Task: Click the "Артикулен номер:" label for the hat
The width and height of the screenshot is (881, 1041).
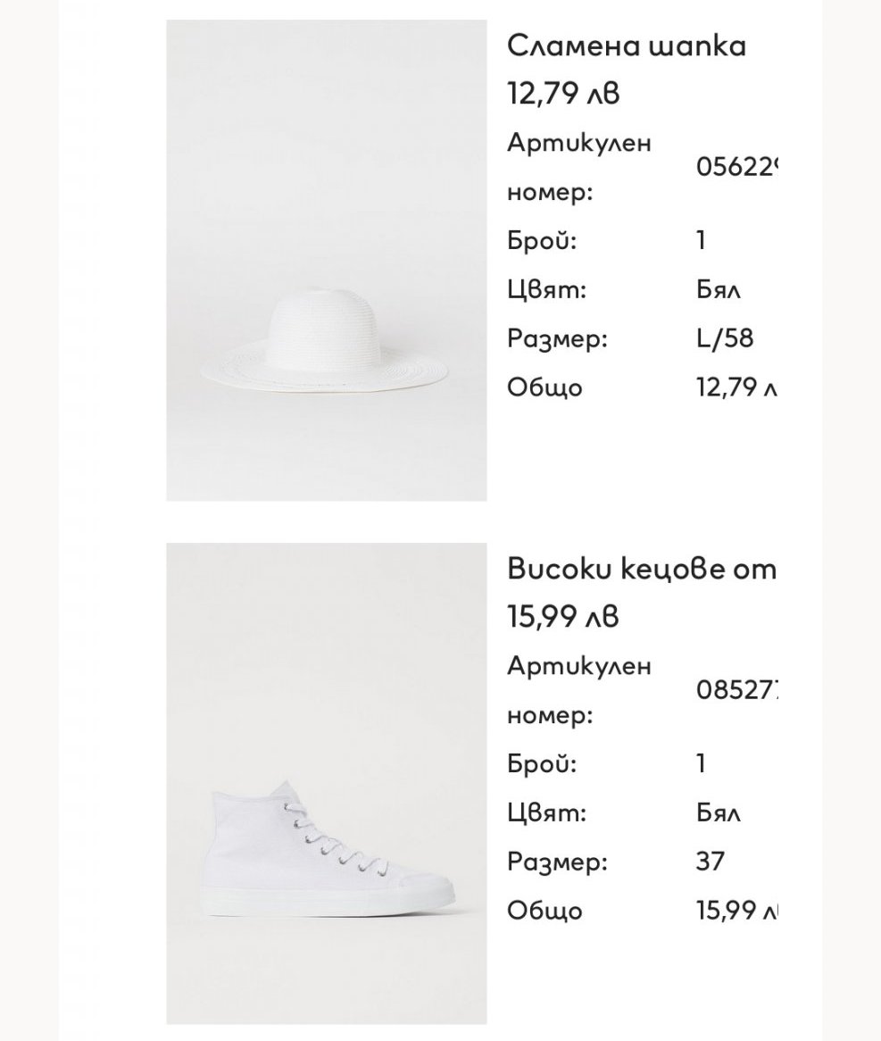Action: pos(578,167)
